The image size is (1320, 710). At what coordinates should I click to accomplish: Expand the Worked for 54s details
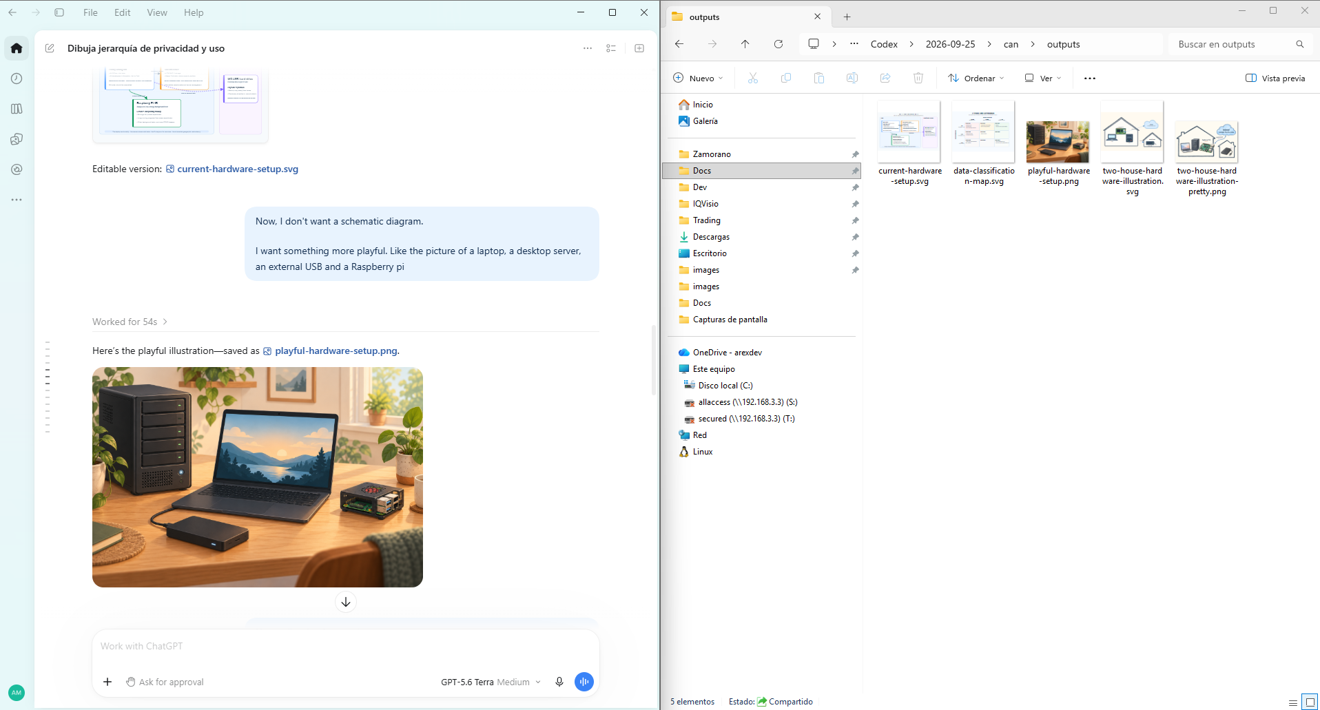(x=130, y=322)
